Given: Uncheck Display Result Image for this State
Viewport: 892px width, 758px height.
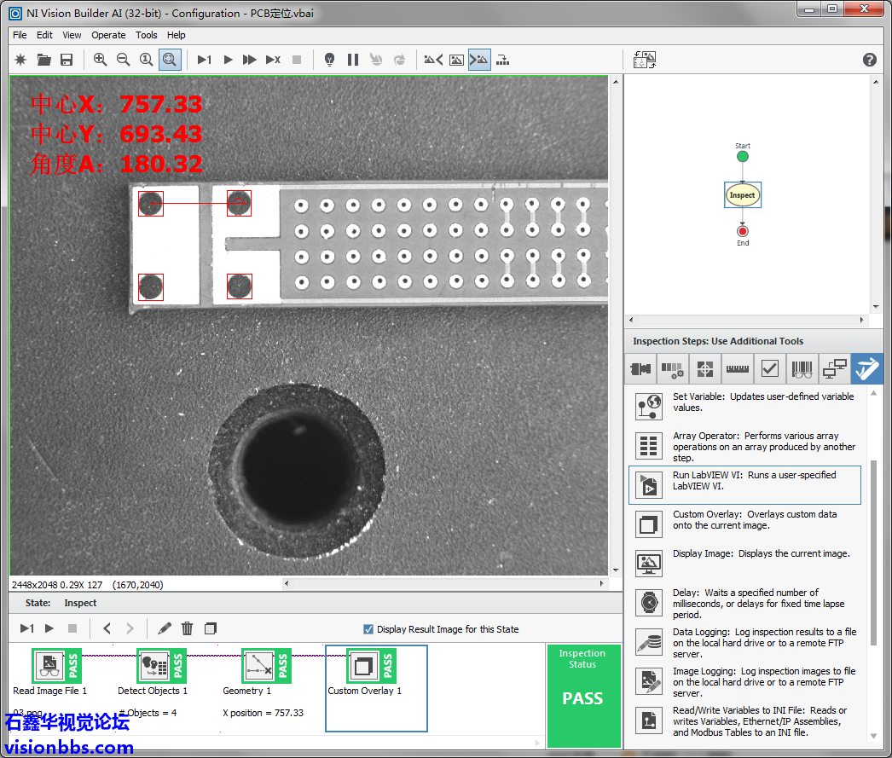Looking at the screenshot, I should [368, 629].
